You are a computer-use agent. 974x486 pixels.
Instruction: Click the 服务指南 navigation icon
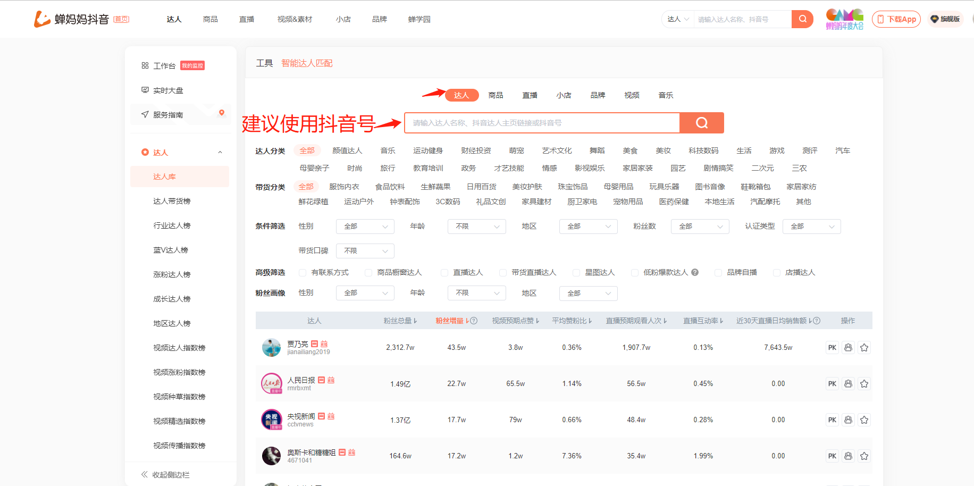click(x=145, y=114)
